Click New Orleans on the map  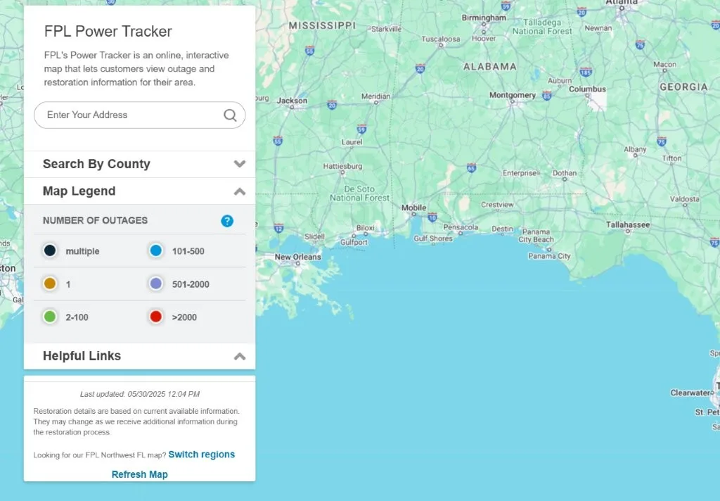[297, 257]
